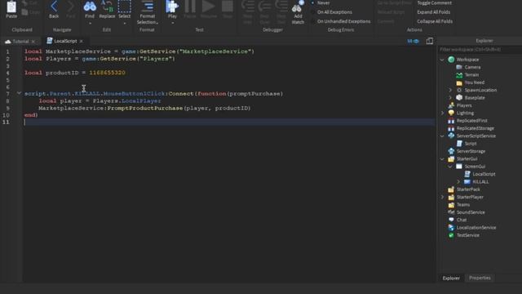Screen dimensions: 522x294
Task: Click the Add Watch debugger icon
Action: pyautogui.click(x=298, y=12)
